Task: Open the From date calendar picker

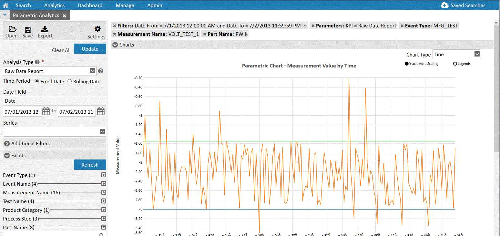Action: pos(46,111)
